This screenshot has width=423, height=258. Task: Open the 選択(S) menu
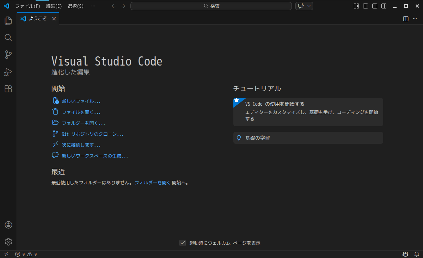(x=76, y=6)
